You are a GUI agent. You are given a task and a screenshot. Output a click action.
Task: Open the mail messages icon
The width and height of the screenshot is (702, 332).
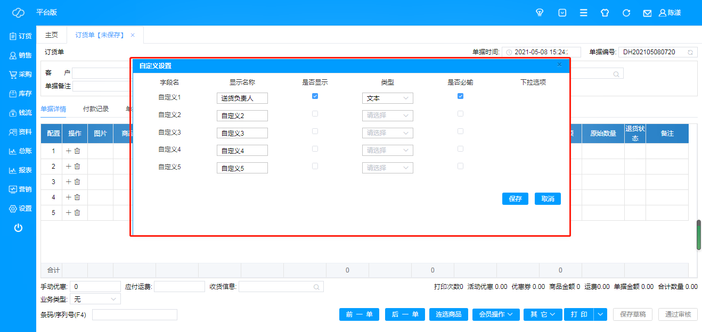click(x=647, y=13)
